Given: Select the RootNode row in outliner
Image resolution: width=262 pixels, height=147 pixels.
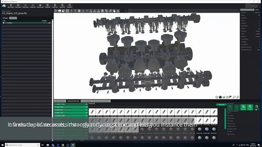Looking at the screenshot, I should tap(26, 23).
